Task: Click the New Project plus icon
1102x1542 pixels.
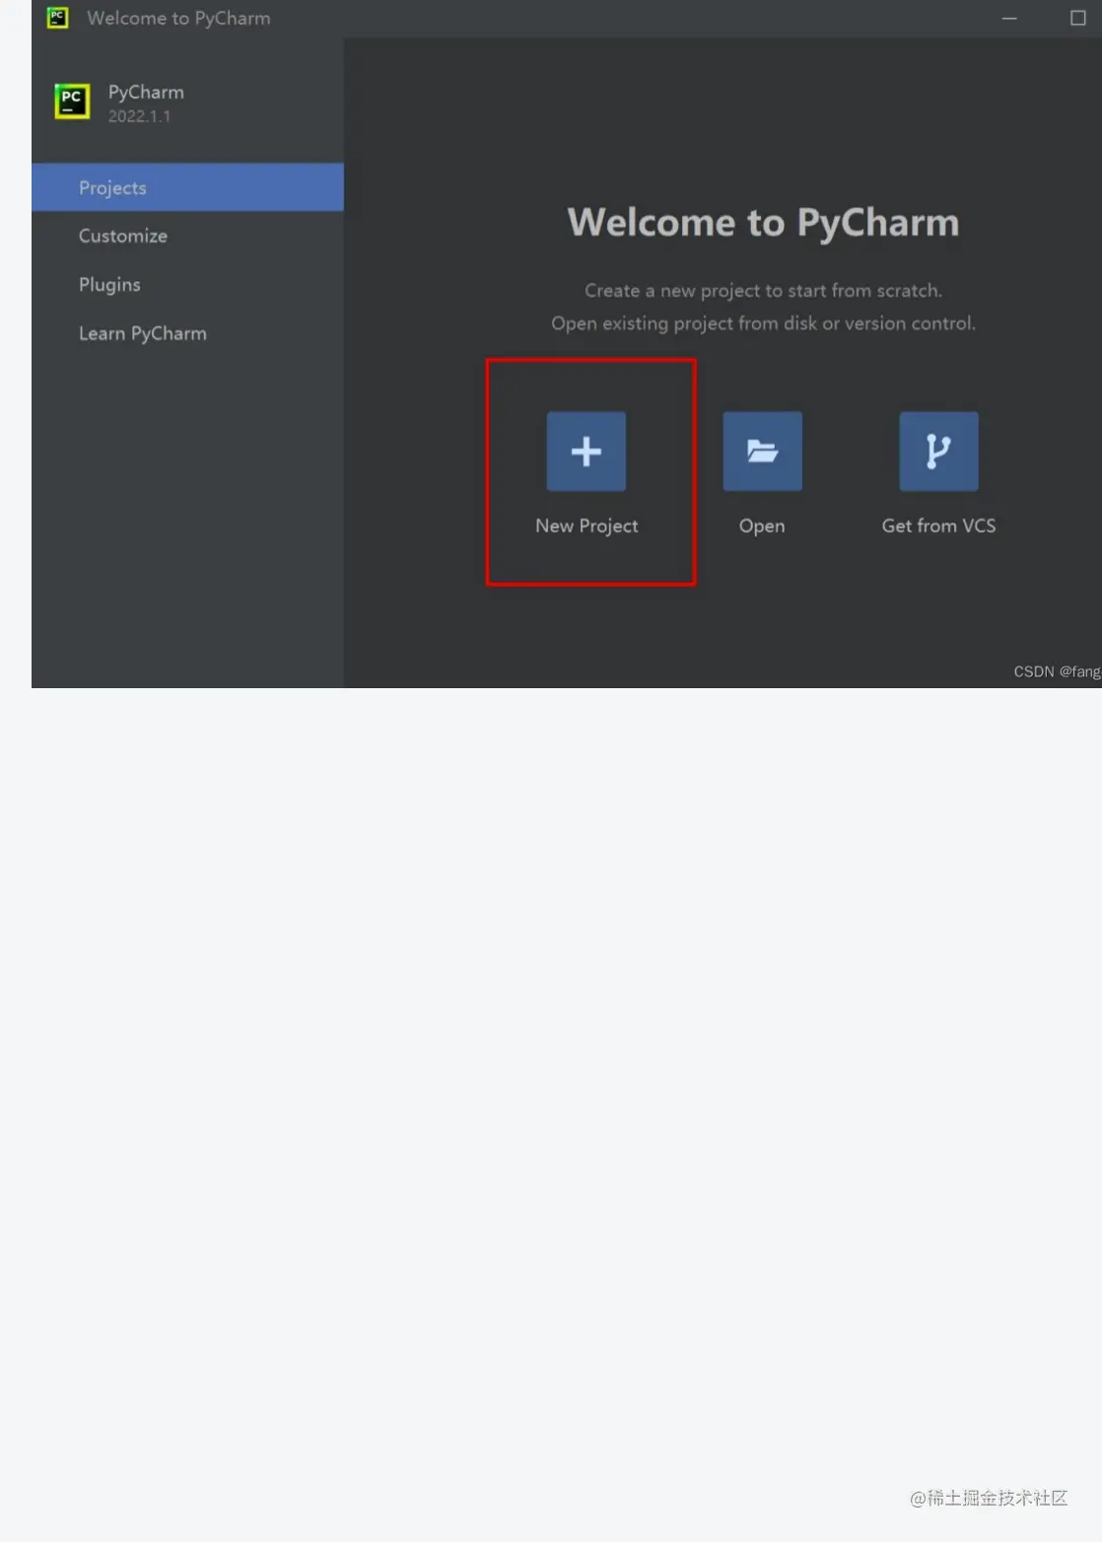Action: pos(586,452)
